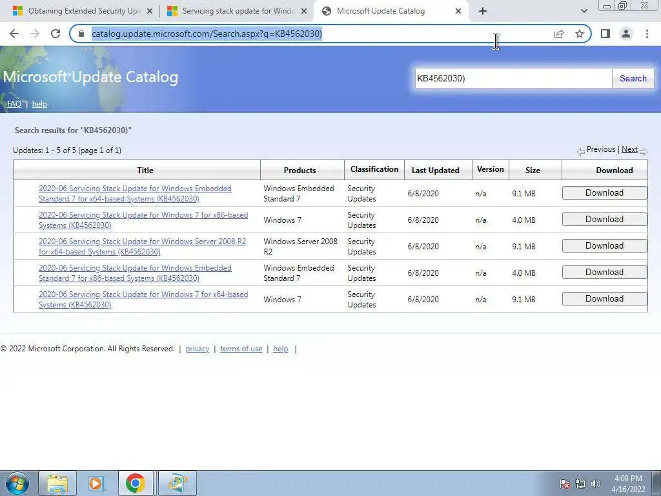The width and height of the screenshot is (661, 496).
Task: Expand the tab search chevron
Action: click(x=584, y=11)
